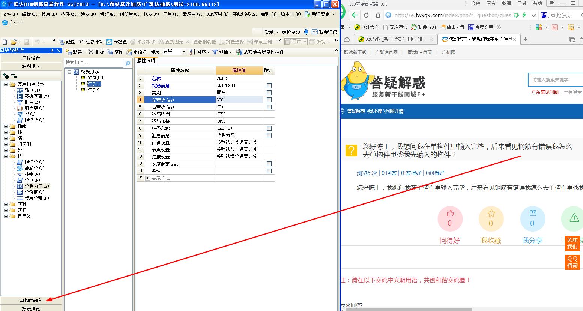Image resolution: width=583 pixels, height=311 pixels.
Task: Run 汇总计算 summary calculation
Action: click(91, 42)
